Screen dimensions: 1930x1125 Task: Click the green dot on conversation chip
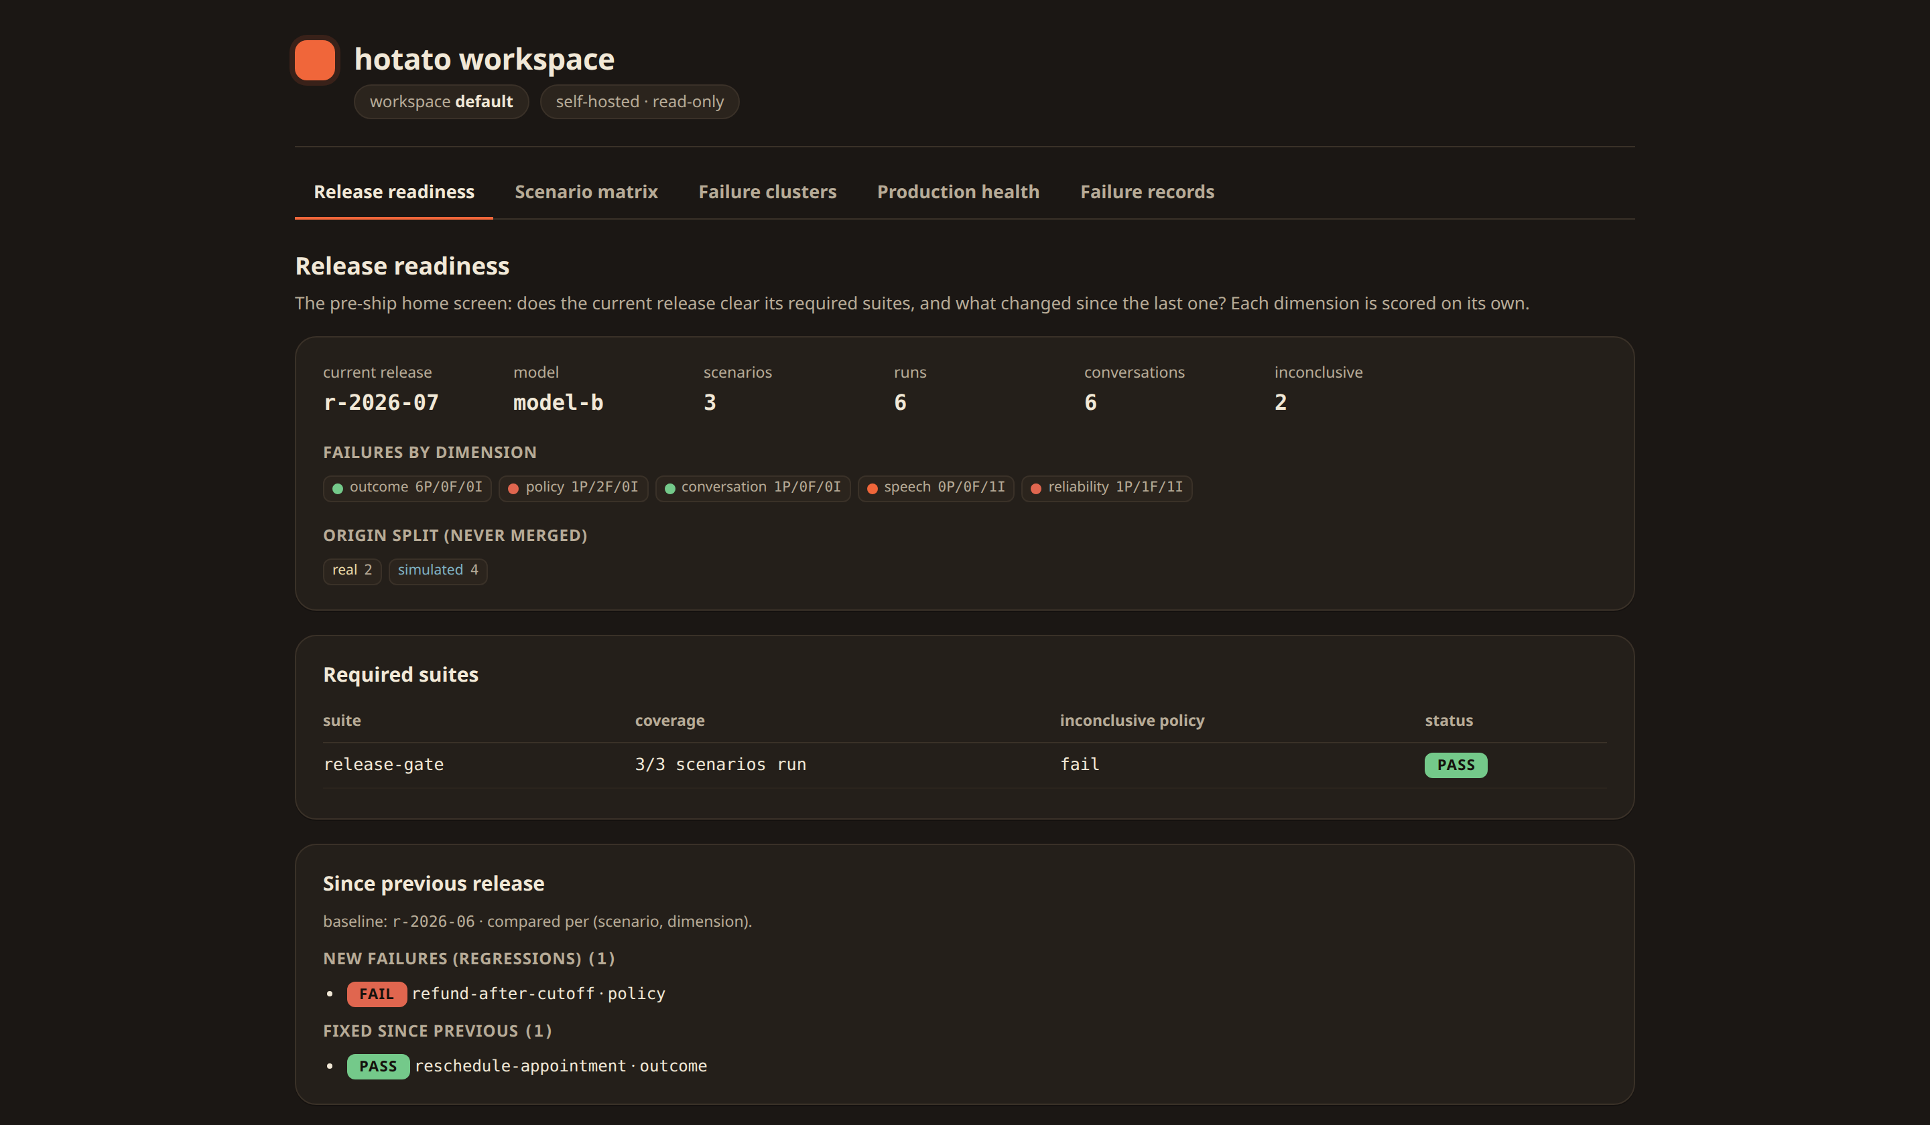coord(670,489)
